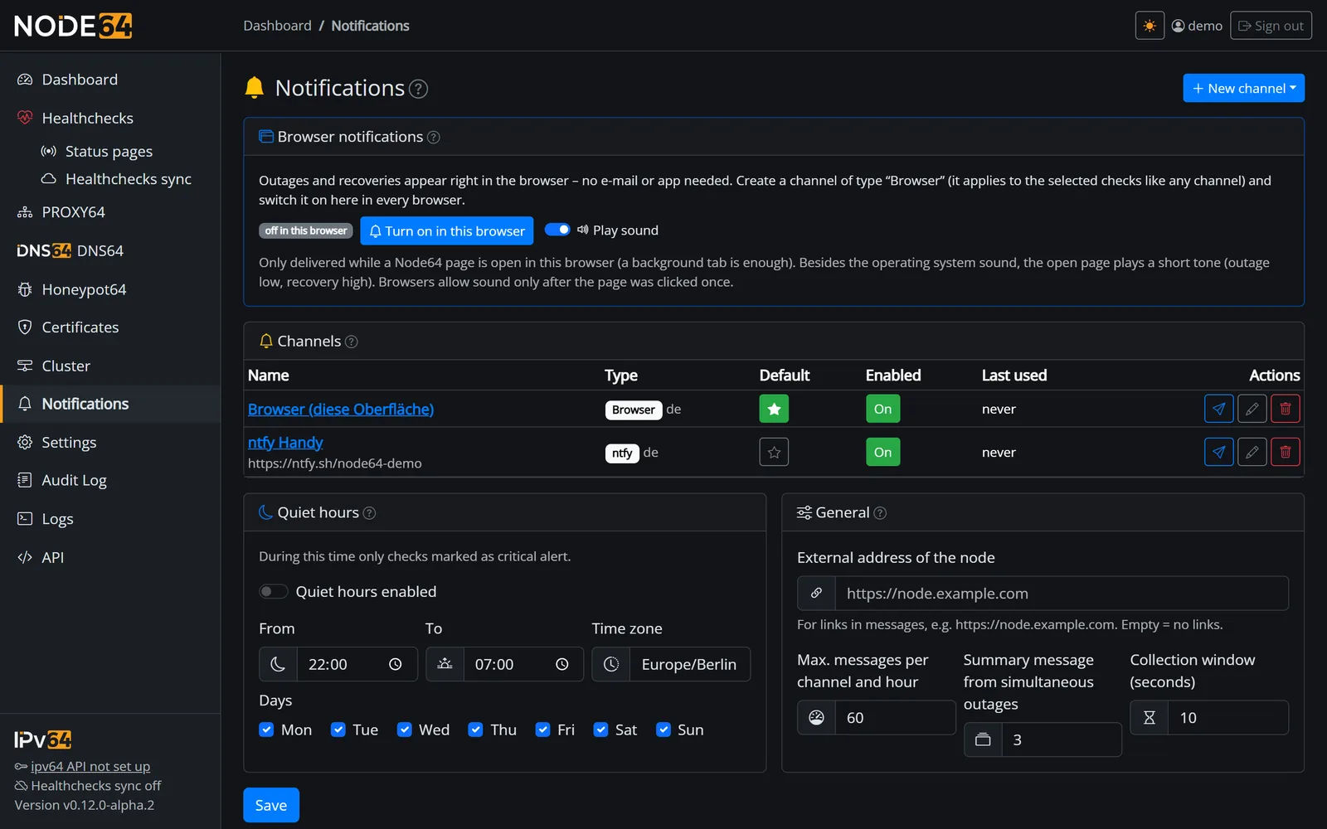Click the moon icon beside From time
The width and height of the screenshot is (1327, 829).
[x=278, y=664]
